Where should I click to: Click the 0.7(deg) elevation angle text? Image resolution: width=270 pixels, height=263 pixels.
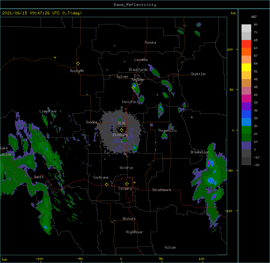(x=72, y=13)
